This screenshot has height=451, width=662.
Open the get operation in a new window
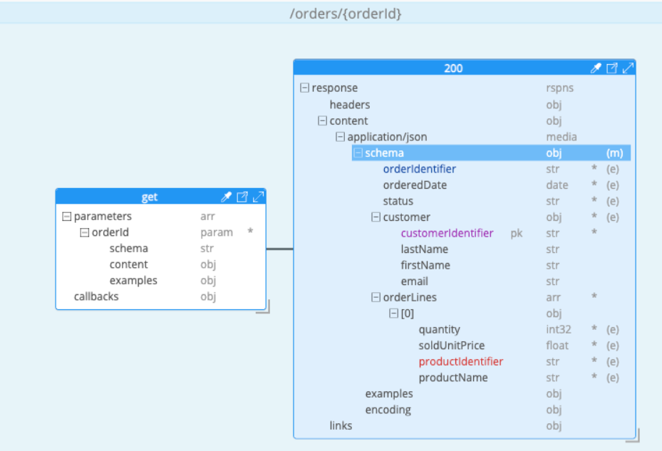tap(242, 197)
